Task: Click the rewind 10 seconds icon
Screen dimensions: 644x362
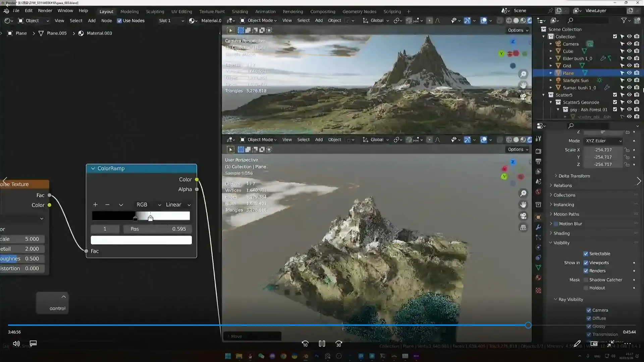Action: [305, 344]
